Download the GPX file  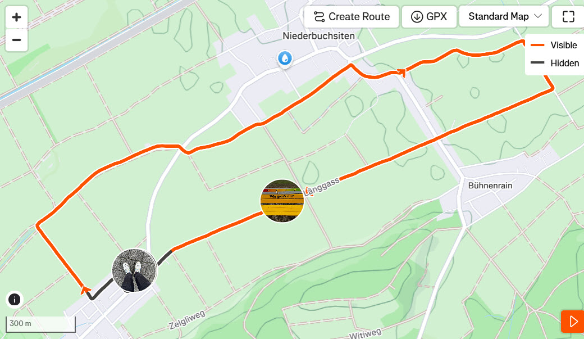tap(429, 17)
